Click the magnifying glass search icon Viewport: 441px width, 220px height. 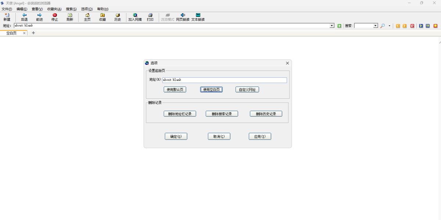point(383,26)
